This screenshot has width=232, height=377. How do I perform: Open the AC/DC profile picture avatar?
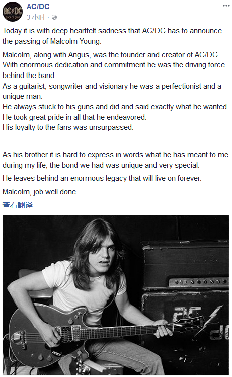point(13,11)
